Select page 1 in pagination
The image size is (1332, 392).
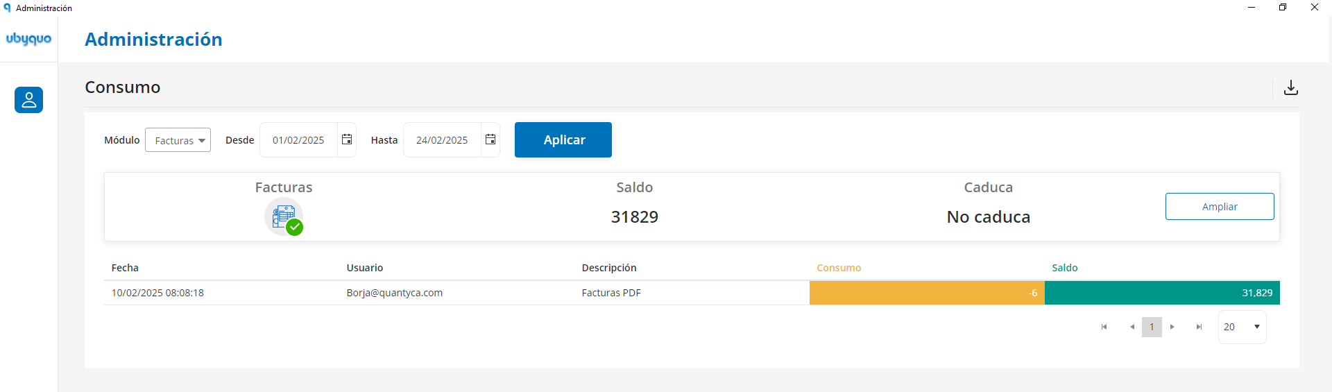[1152, 327]
